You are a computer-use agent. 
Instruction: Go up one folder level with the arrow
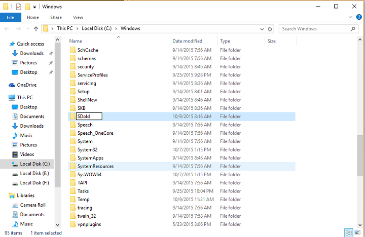tap(35, 29)
